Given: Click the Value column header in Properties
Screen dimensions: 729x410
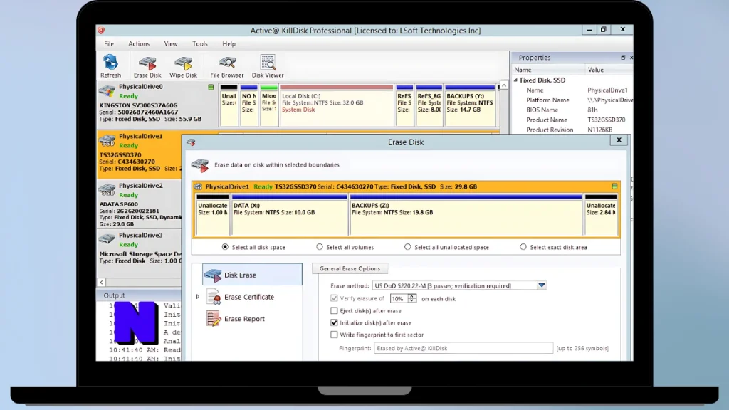Looking at the screenshot, I should 609,70.
